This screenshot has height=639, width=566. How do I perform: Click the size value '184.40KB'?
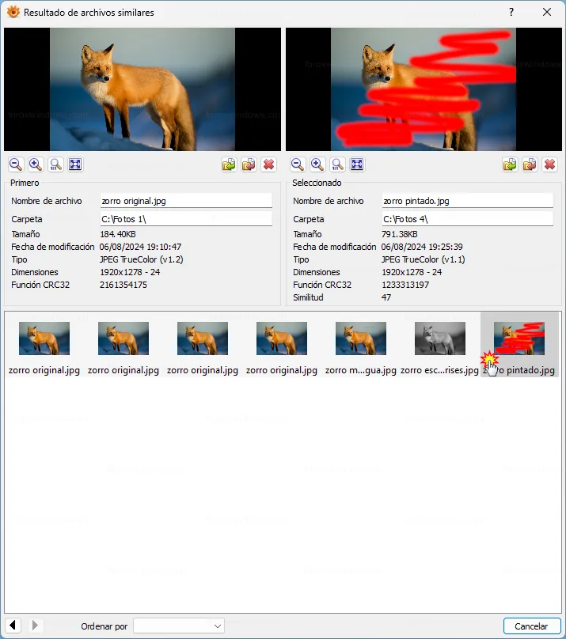coord(118,234)
